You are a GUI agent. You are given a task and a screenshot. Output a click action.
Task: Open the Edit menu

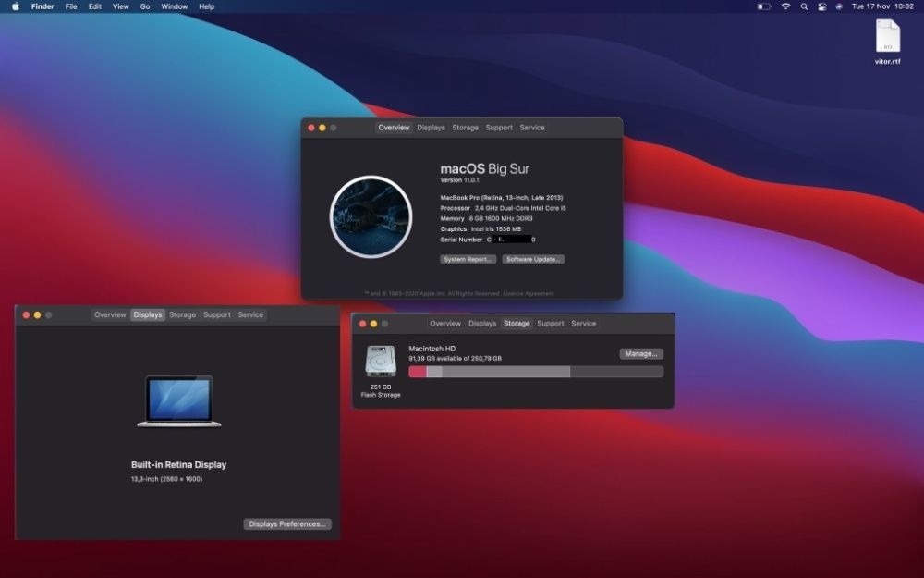pyautogui.click(x=95, y=6)
